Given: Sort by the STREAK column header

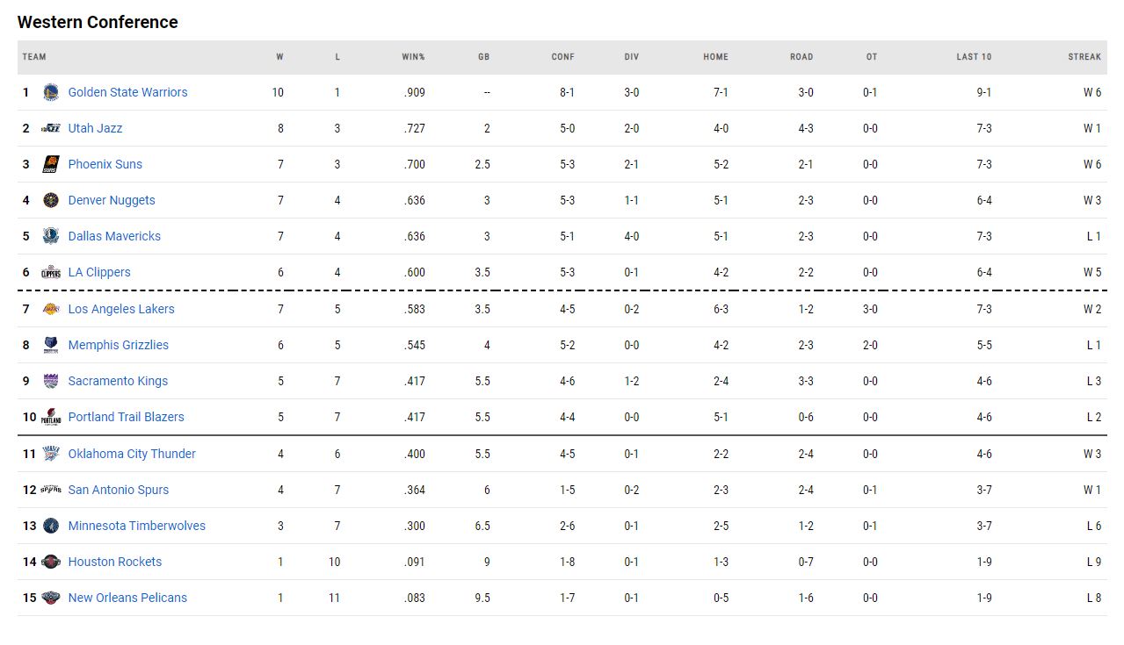Looking at the screenshot, I should (x=1084, y=57).
